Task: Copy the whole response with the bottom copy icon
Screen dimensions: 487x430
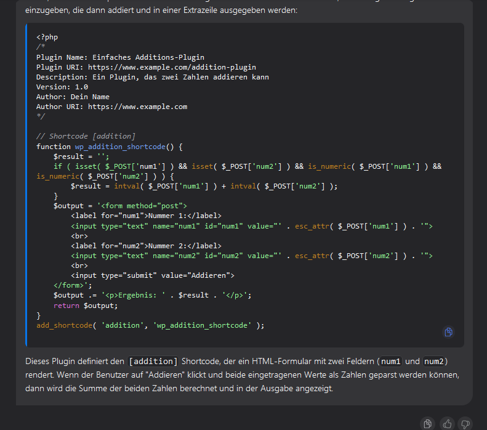Action: pos(428,423)
